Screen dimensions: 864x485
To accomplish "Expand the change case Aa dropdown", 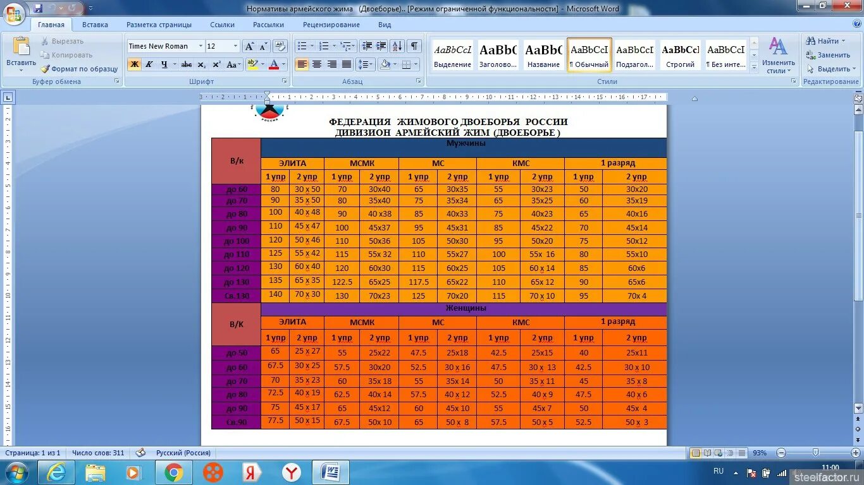I will [233, 64].
